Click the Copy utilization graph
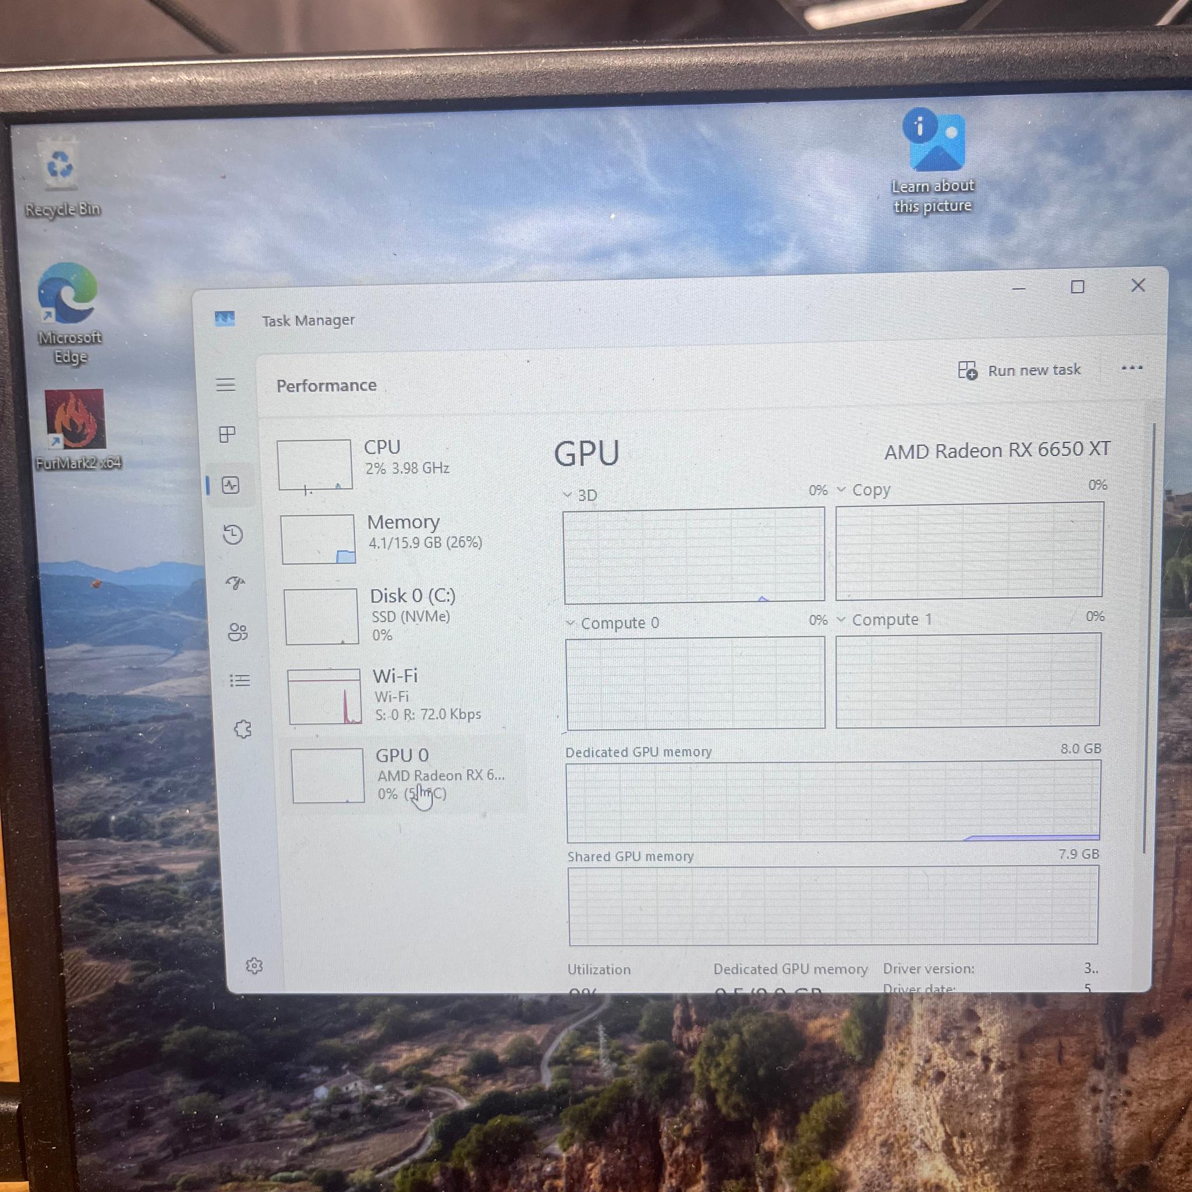The width and height of the screenshot is (1192, 1192). [x=969, y=551]
